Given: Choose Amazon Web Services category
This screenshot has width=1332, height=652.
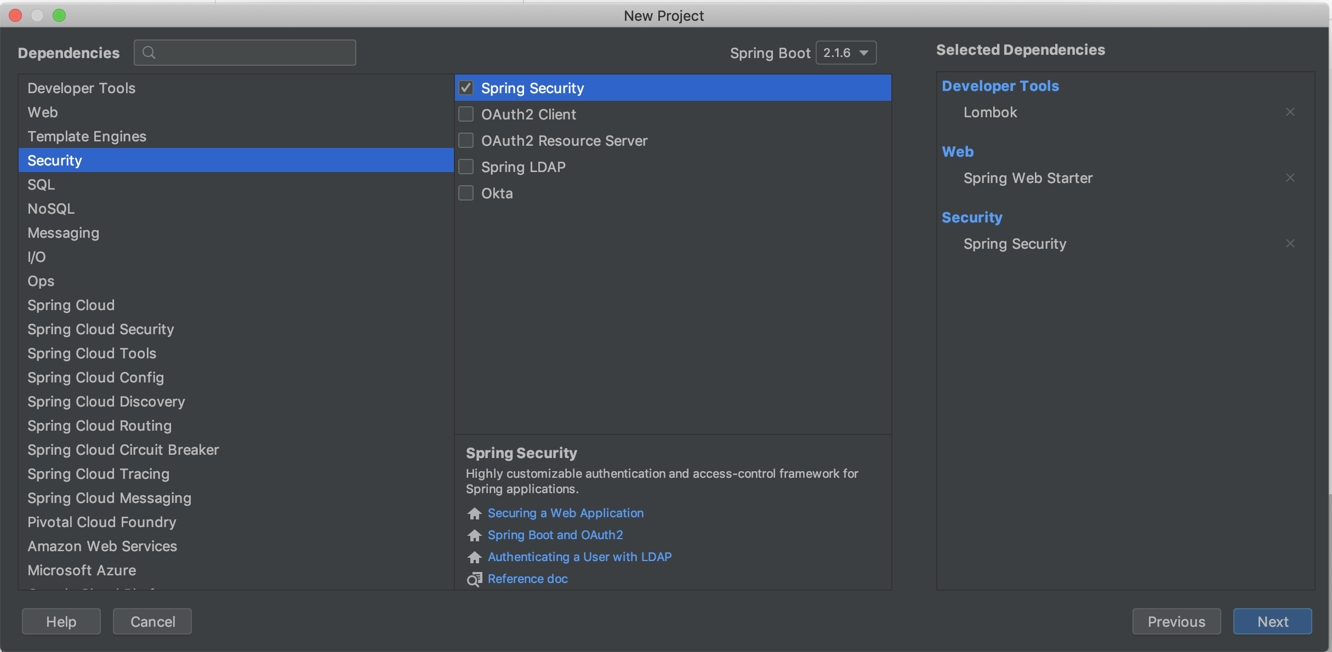Looking at the screenshot, I should tap(236, 546).
